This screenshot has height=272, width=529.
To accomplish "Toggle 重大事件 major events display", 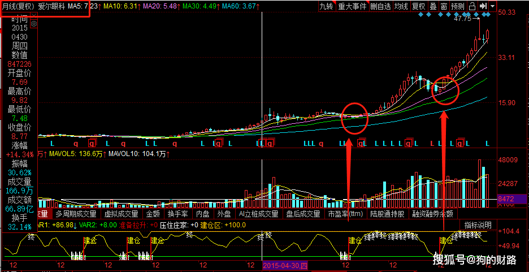I will (352, 6).
